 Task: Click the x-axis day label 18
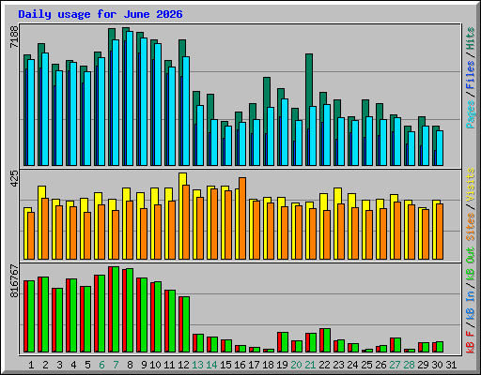point(268,365)
